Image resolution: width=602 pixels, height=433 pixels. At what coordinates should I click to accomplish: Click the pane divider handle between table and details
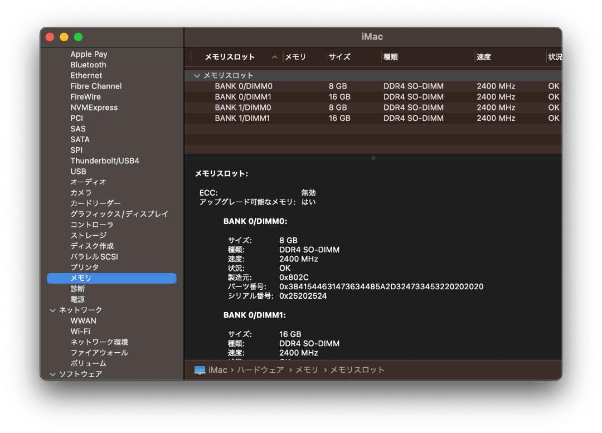(372, 158)
